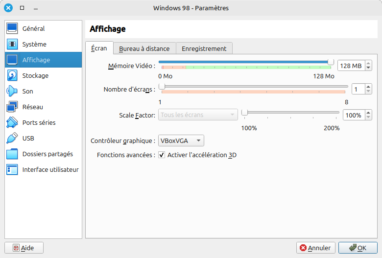Screen dimensions: 382x258
Task: Open the Stockage disk icon
Action: pyautogui.click(x=12, y=75)
